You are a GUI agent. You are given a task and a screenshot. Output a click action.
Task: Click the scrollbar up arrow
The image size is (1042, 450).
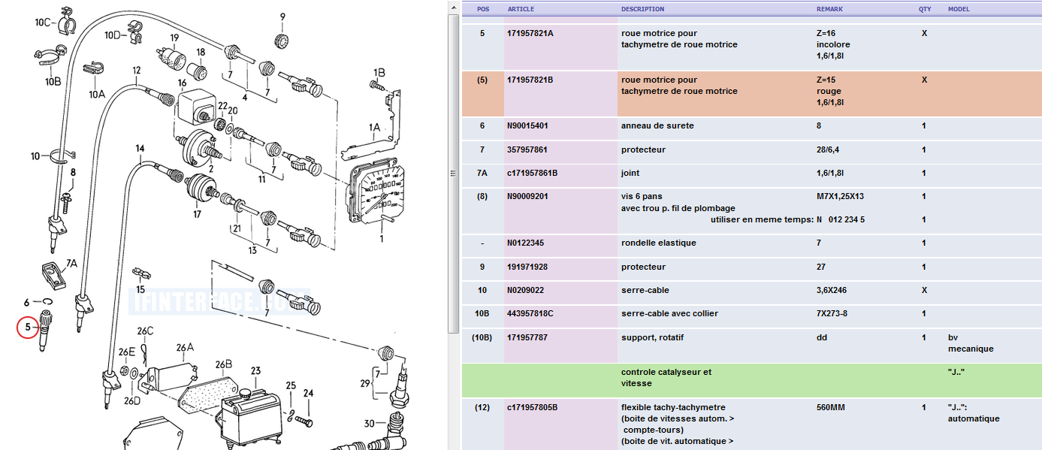pos(453,8)
